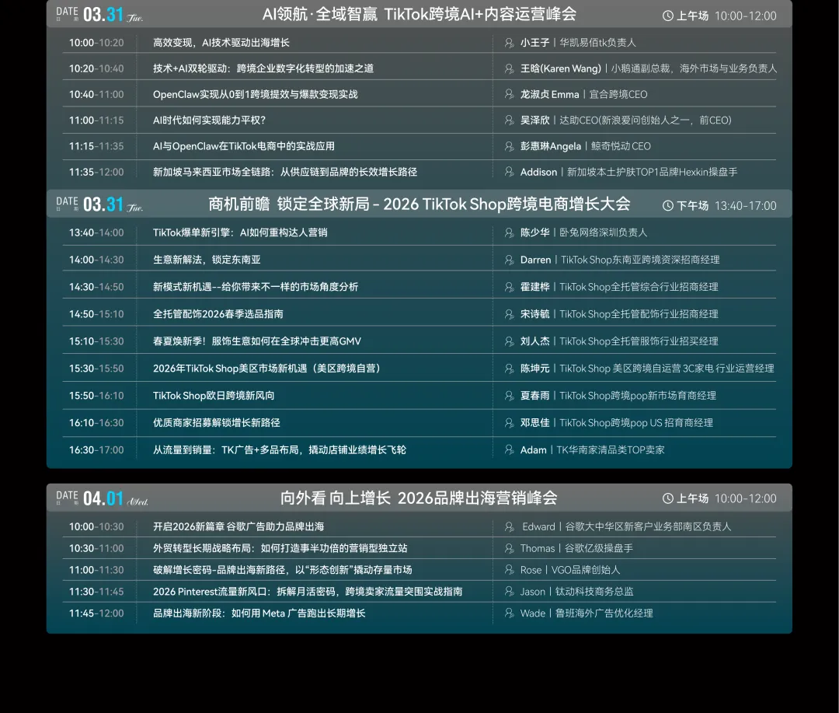Click the person icon next to 夏春雨
The height and width of the screenshot is (713, 839).
tap(510, 396)
